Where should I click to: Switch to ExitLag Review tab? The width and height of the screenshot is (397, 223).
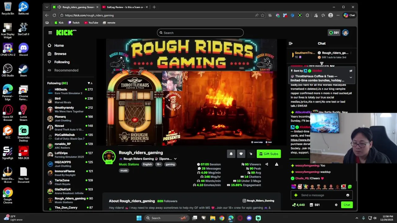125,7
